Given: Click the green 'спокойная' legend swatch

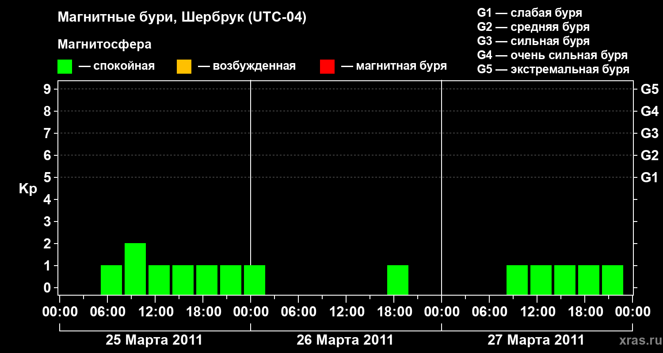Looking at the screenshot, I should tap(65, 67).
